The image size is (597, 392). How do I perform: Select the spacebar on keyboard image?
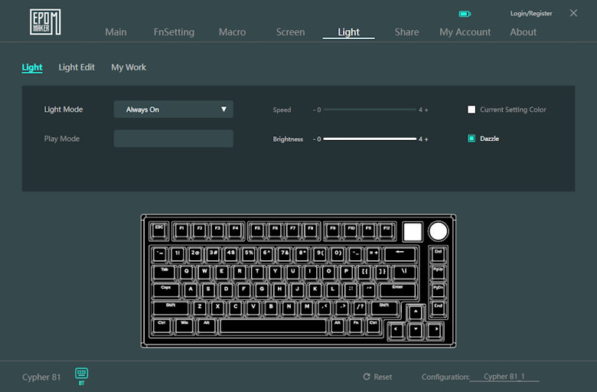pyautogui.click(x=272, y=326)
